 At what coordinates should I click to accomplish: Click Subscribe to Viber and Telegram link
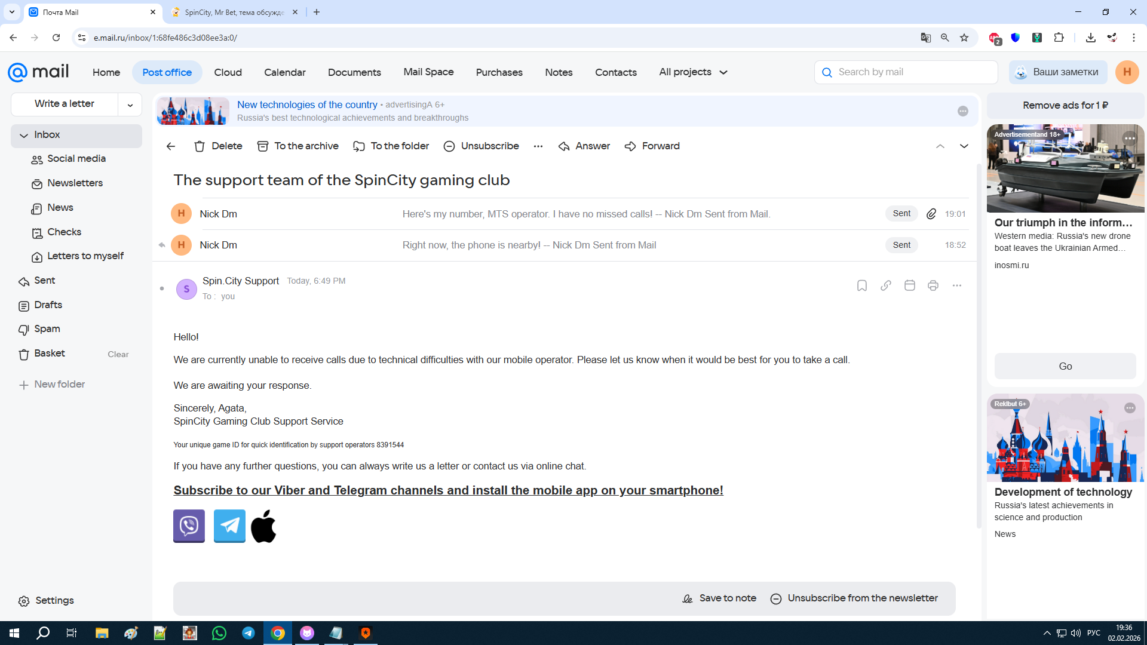point(448,490)
